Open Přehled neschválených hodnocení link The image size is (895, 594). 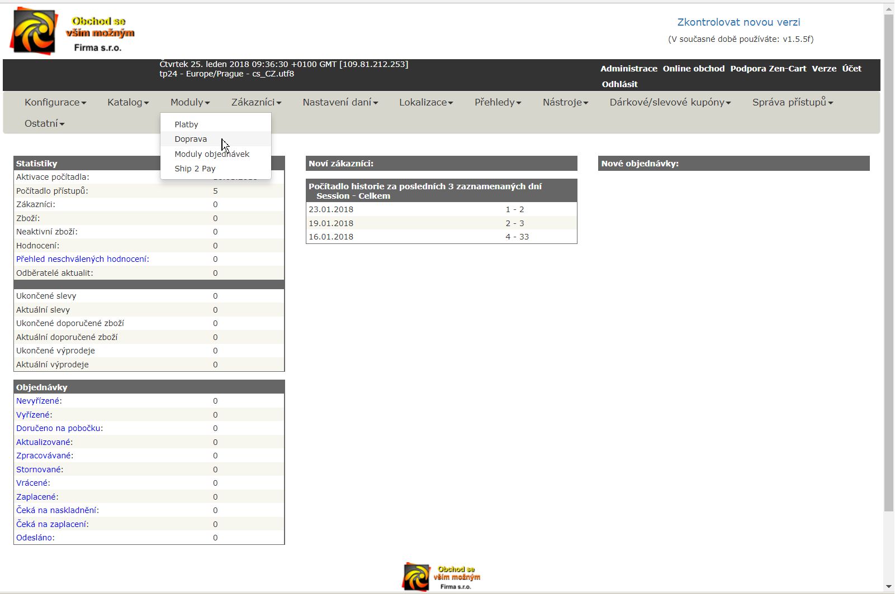click(x=82, y=259)
